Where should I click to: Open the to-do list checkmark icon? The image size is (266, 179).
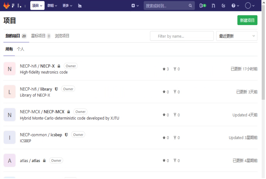point(223,5)
